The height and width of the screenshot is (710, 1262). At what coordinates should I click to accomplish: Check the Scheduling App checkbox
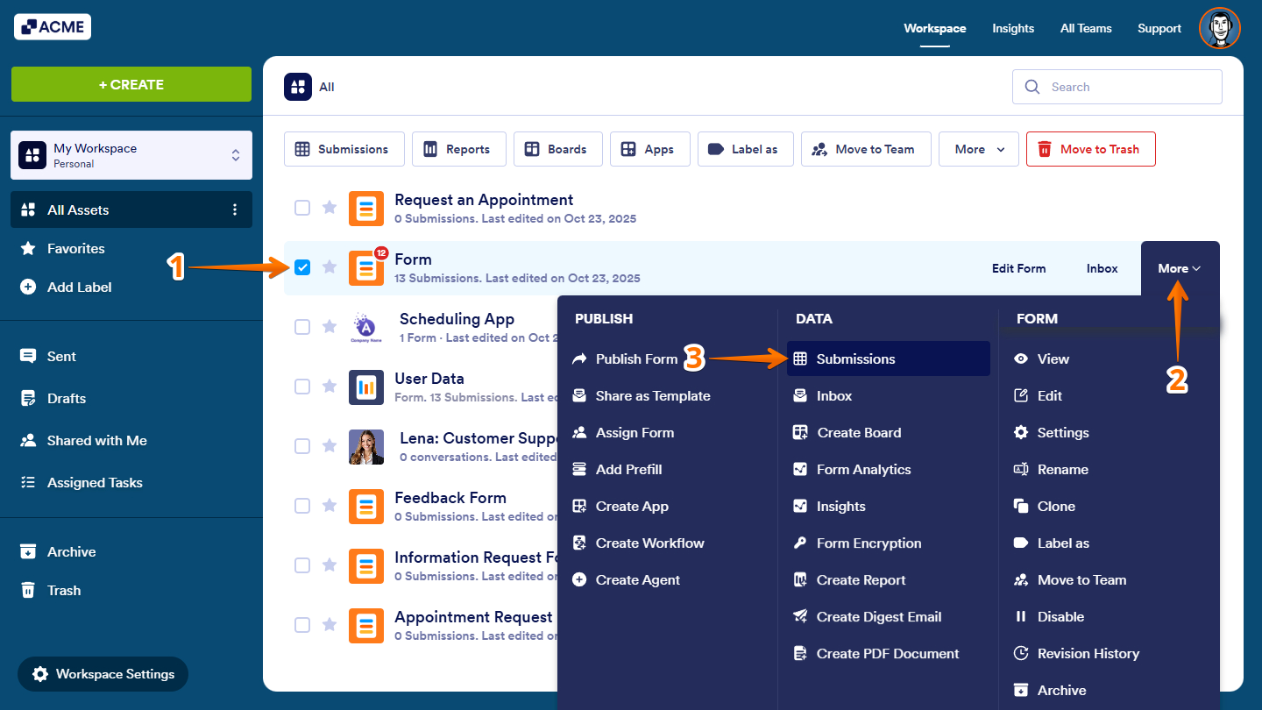tap(302, 327)
